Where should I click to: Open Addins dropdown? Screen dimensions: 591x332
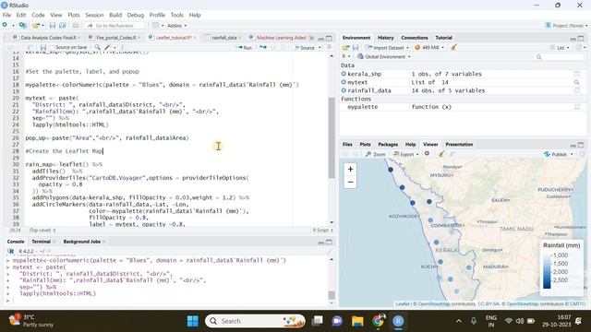point(176,26)
